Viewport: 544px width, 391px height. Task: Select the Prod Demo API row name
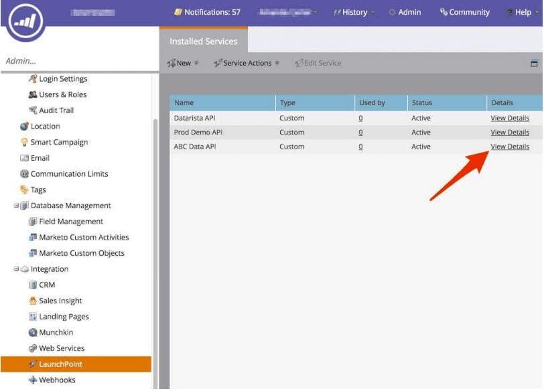click(x=198, y=133)
